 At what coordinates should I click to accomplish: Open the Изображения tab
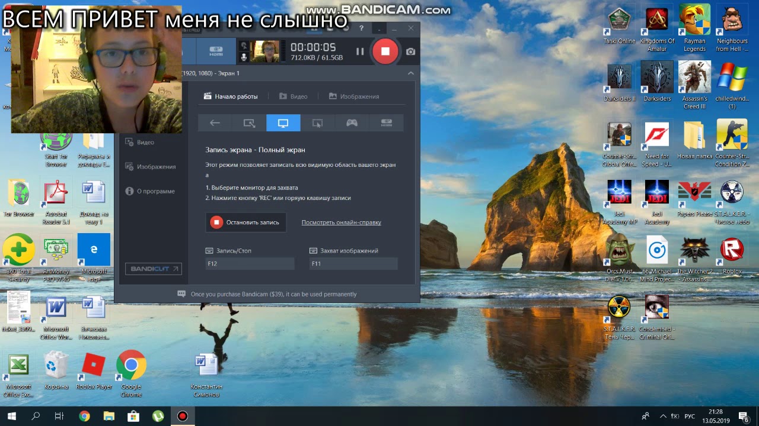click(x=354, y=96)
